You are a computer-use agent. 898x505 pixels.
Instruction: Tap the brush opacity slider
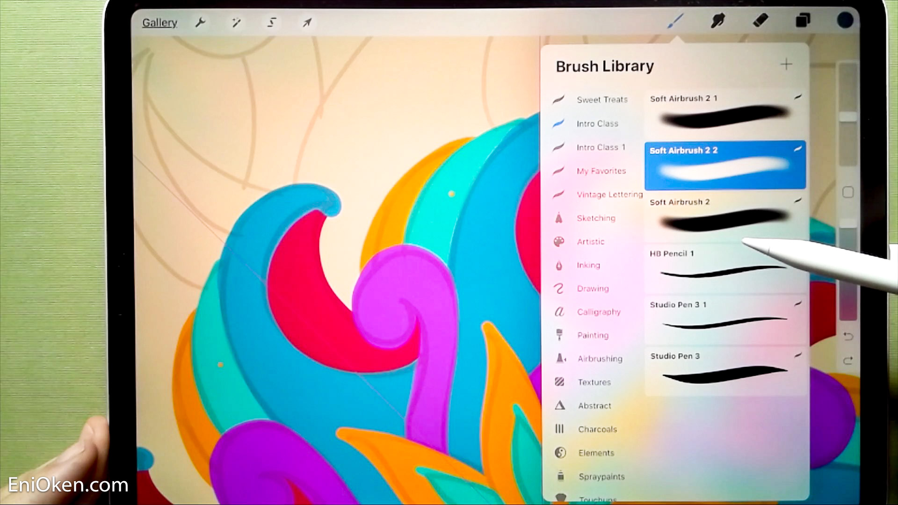(848, 269)
